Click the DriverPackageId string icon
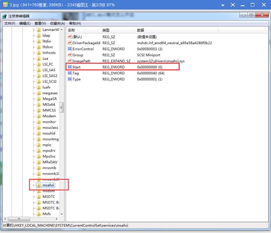This screenshot has width=271, height=233. [x=70, y=43]
